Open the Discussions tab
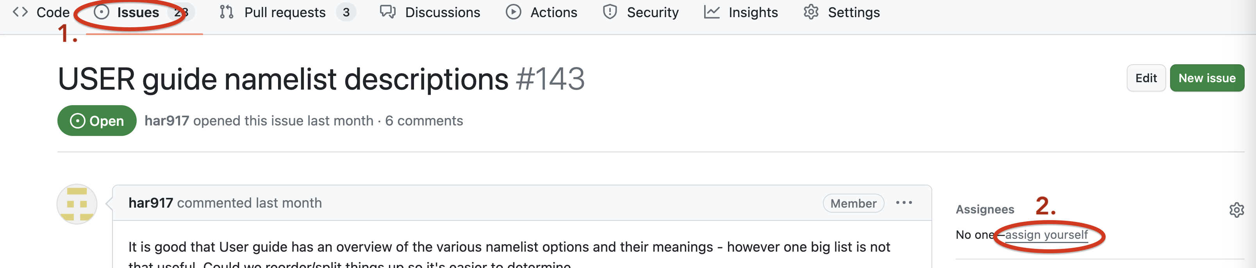 point(442,12)
